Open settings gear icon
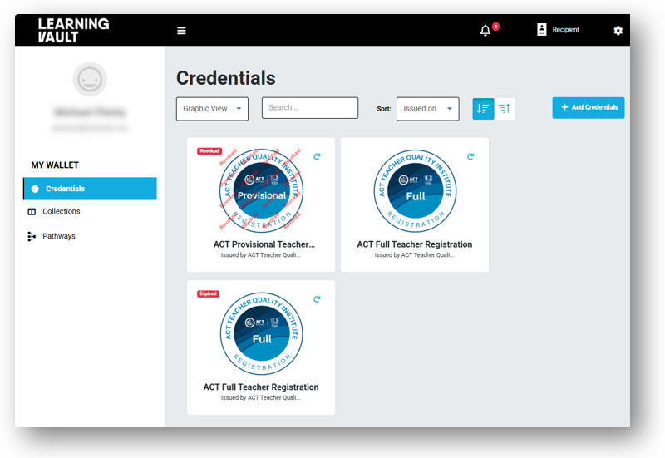This screenshot has width=665, height=458. 618,31
